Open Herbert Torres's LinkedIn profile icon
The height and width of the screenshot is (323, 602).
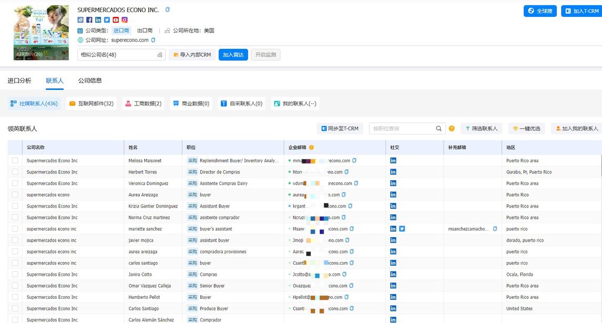[393, 172]
